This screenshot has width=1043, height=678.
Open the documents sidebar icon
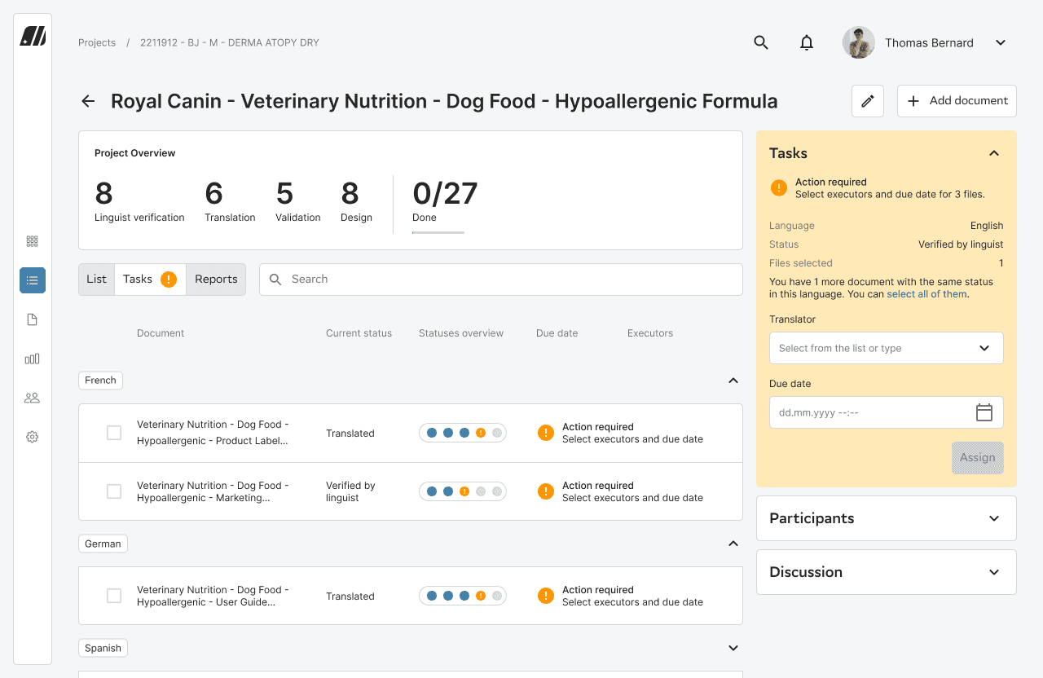tap(33, 319)
